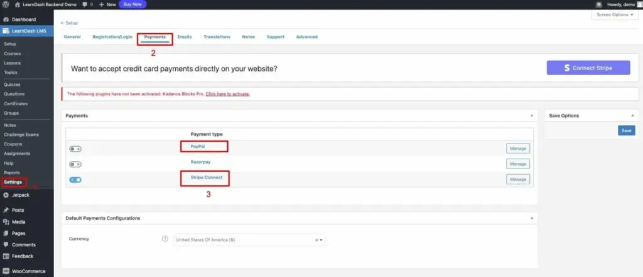Open the comments bubble icon in admin bar

point(85,4)
